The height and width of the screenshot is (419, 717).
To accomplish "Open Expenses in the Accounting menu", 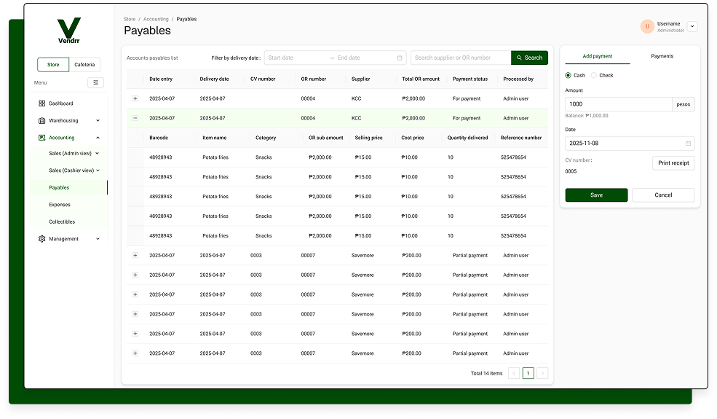I will pyautogui.click(x=60, y=205).
